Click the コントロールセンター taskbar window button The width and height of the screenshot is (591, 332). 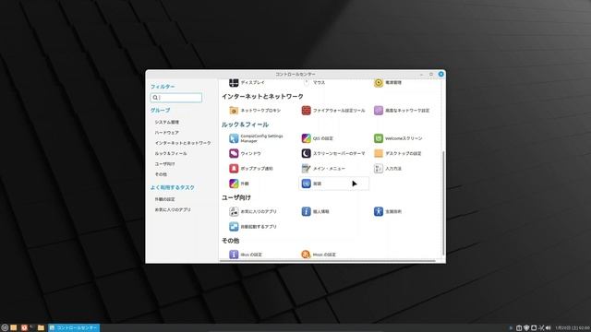pyautogui.click(x=74, y=328)
